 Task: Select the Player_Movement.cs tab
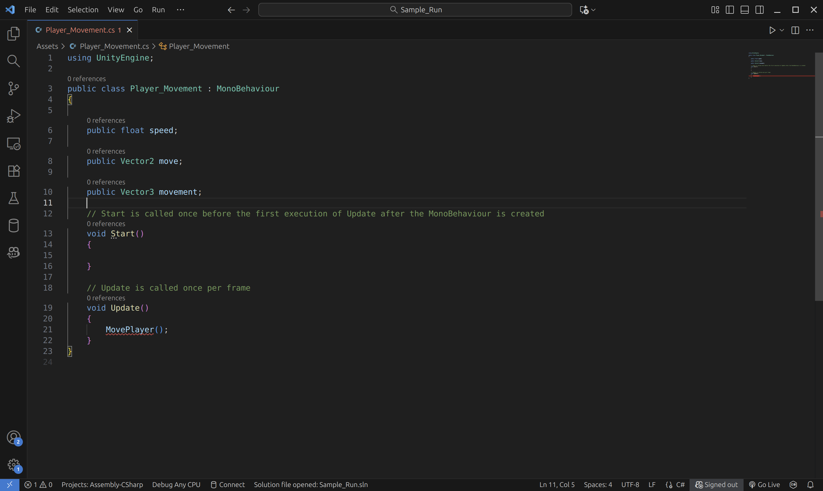[80, 30]
